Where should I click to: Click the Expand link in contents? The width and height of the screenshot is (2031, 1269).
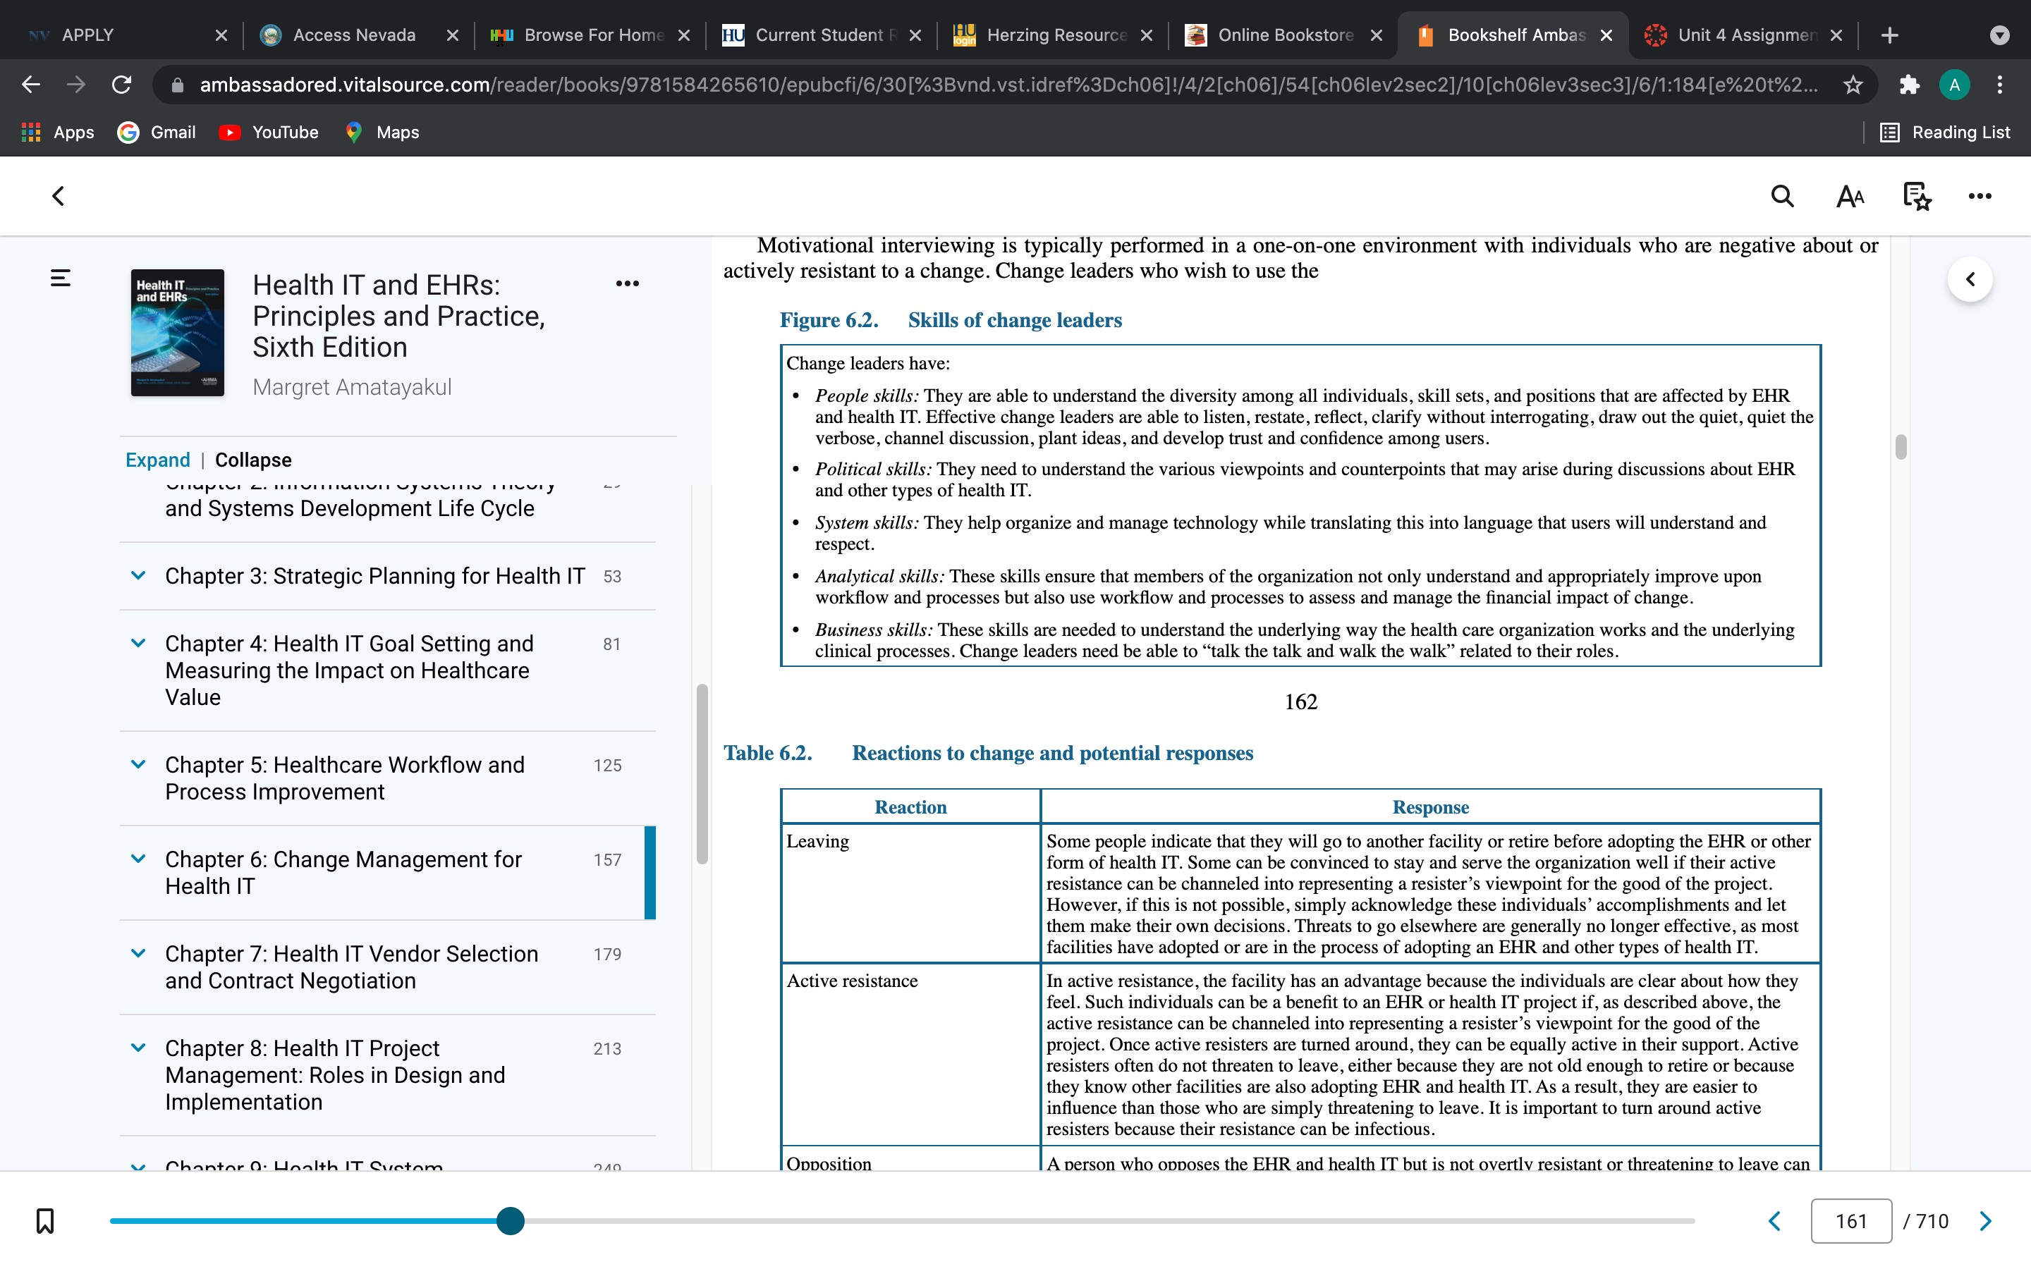[x=158, y=460]
